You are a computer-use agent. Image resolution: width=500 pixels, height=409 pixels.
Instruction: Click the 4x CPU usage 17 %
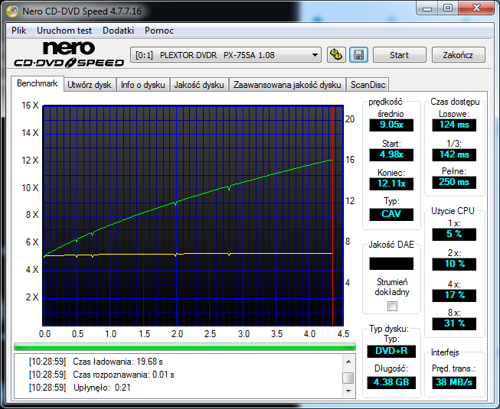coord(454,295)
